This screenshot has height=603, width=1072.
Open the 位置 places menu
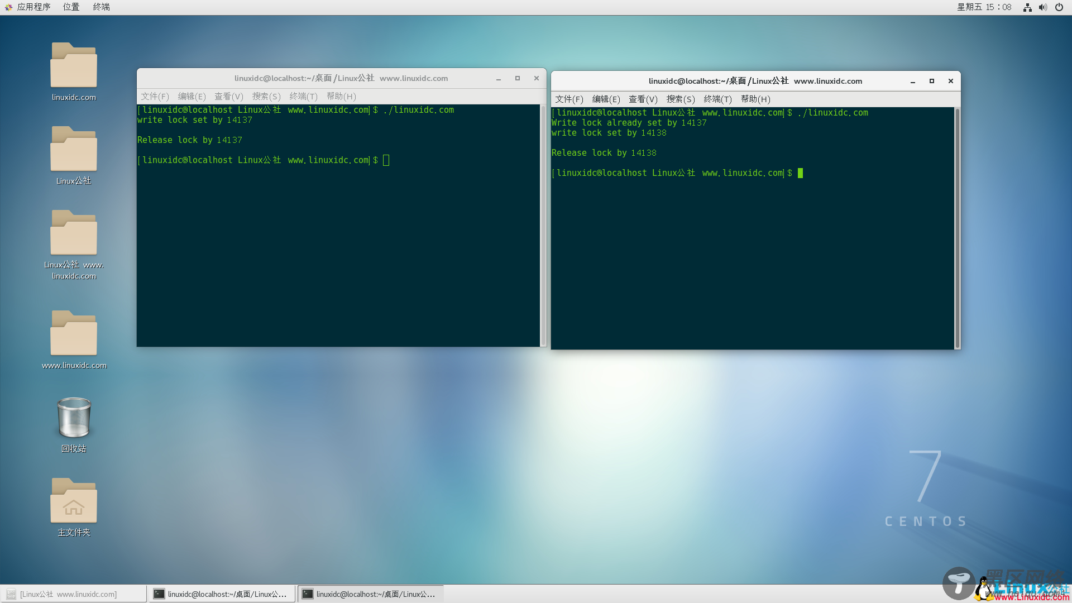(71, 7)
